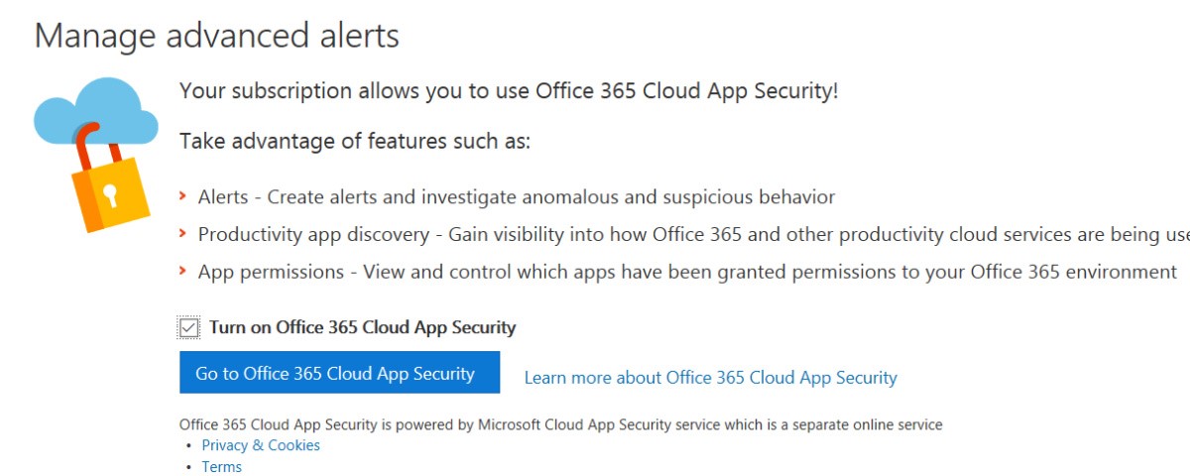Click the 'powered by Microsoft Cloud App Security' note

click(x=560, y=424)
